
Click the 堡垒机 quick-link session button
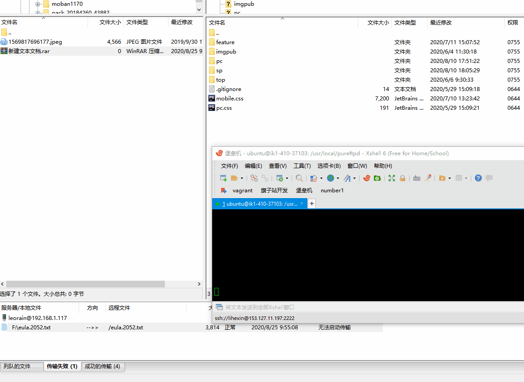(304, 191)
